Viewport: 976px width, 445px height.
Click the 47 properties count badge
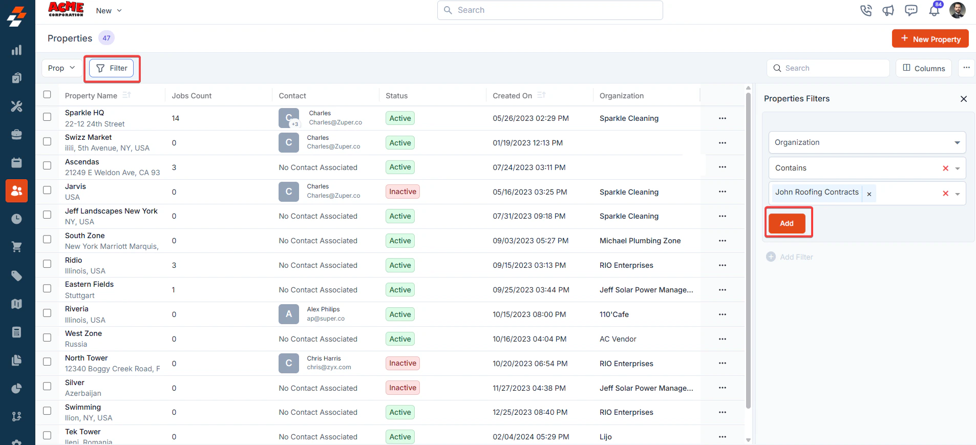[107, 38]
